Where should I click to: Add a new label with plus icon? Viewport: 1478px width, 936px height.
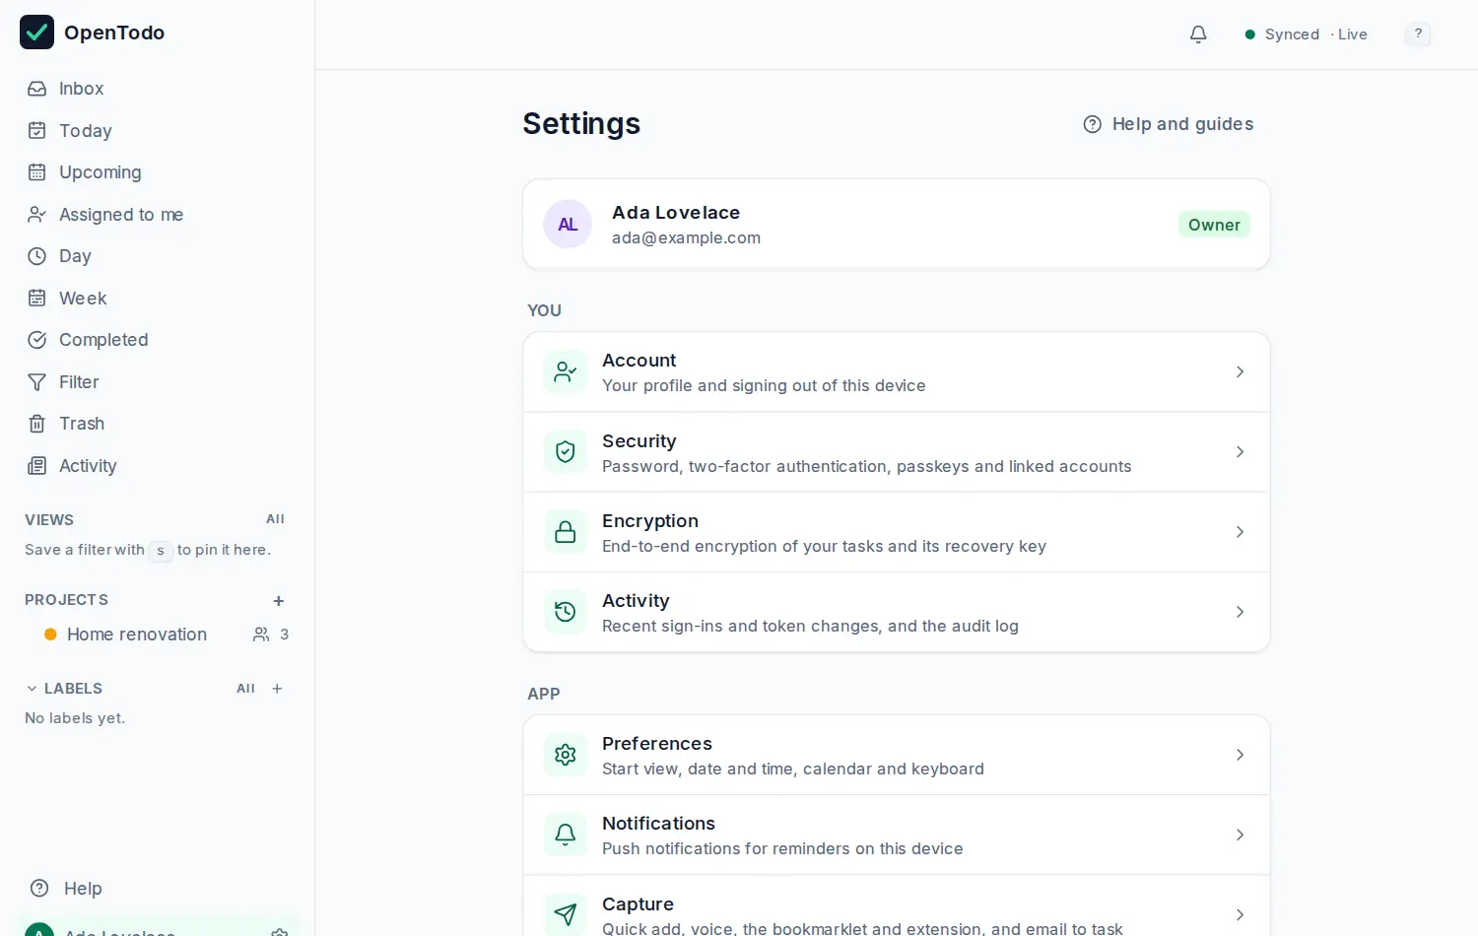pyautogui.click(x=277, y=689)
